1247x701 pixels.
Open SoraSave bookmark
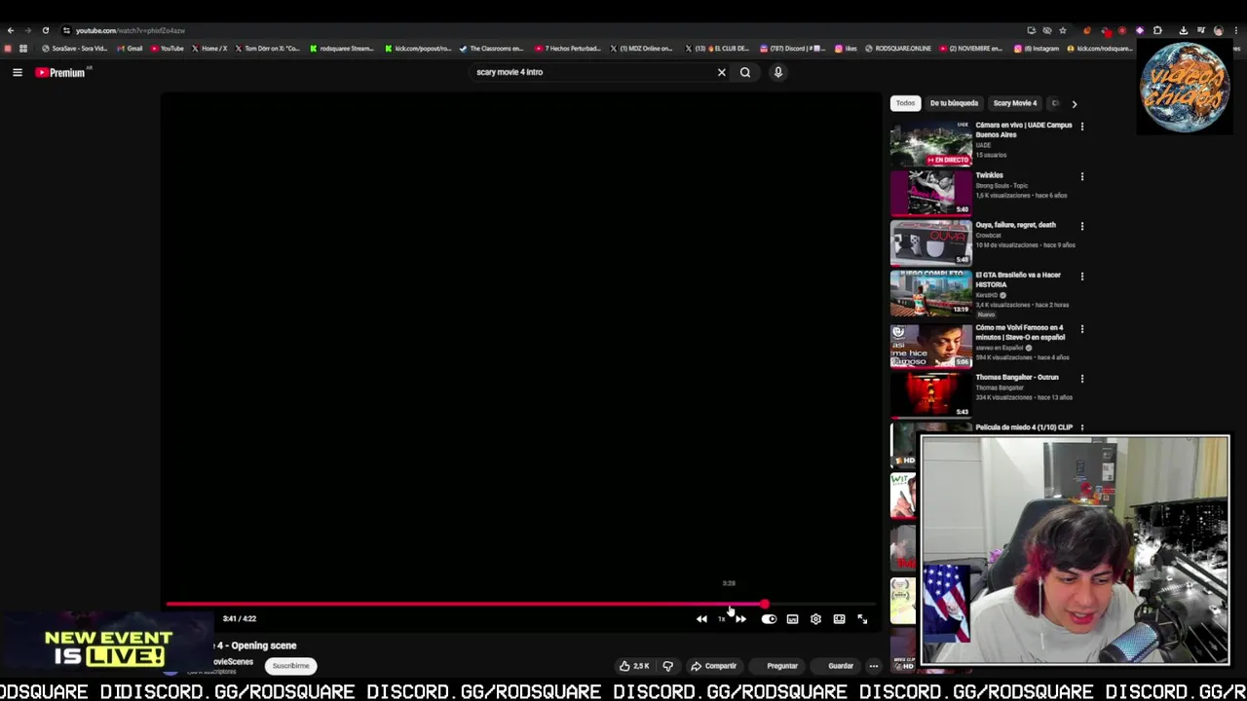[x=75, y=49]
